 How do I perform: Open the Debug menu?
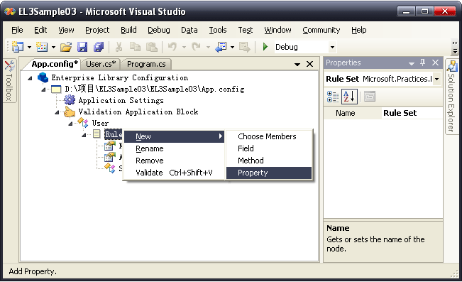(x=159, y=30)
